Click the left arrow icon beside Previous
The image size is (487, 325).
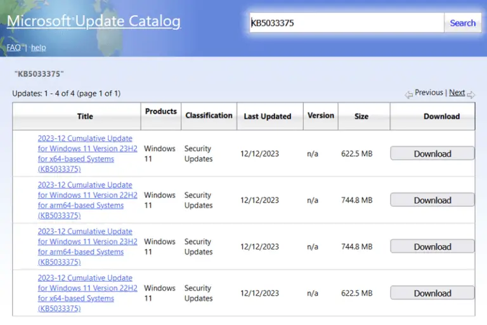(409, 95)
